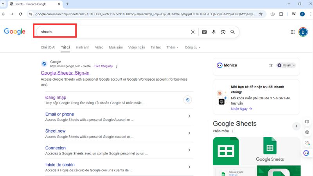Open Google Lens image search
The image size is (313, 176).
223,32
